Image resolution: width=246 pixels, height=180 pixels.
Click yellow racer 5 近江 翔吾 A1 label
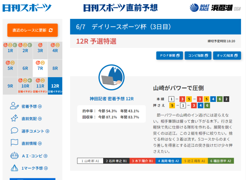(x=195, y=161)
